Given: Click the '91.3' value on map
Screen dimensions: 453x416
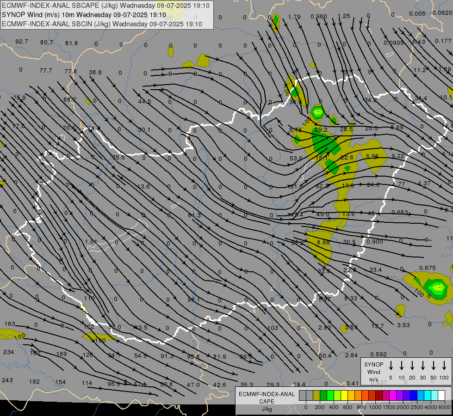Looking at the screenshot, I should (167, 356).
